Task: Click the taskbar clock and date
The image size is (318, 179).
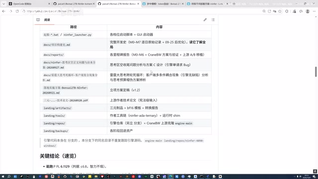Action: click(x=307, y=177)
